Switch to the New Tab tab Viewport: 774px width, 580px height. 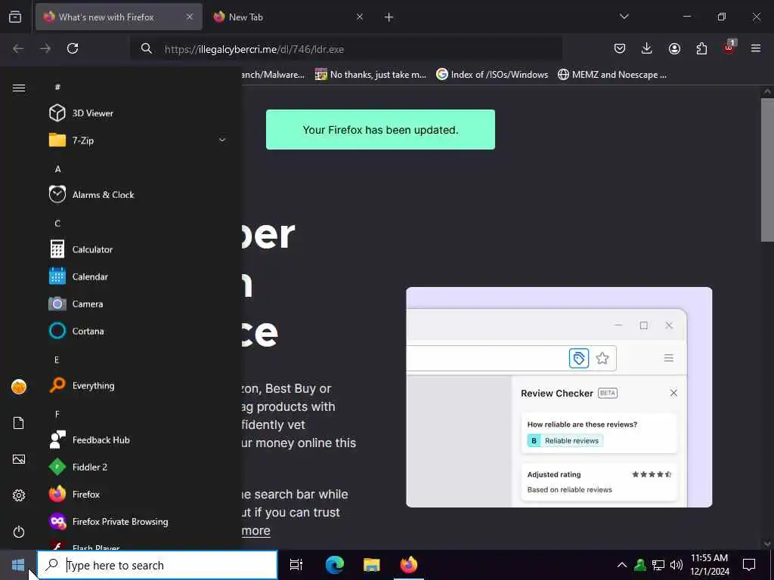(287, 17)
